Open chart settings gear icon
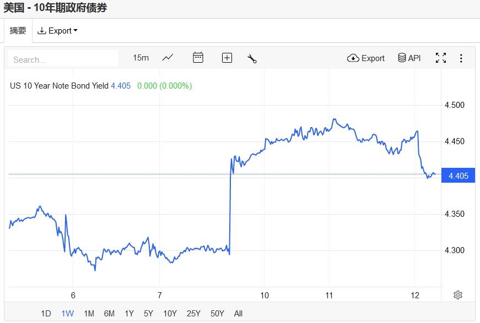480x323 pixels. (457, 295)
